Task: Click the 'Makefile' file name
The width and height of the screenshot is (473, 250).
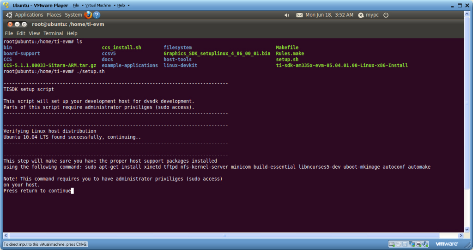Action: point(287,48)
